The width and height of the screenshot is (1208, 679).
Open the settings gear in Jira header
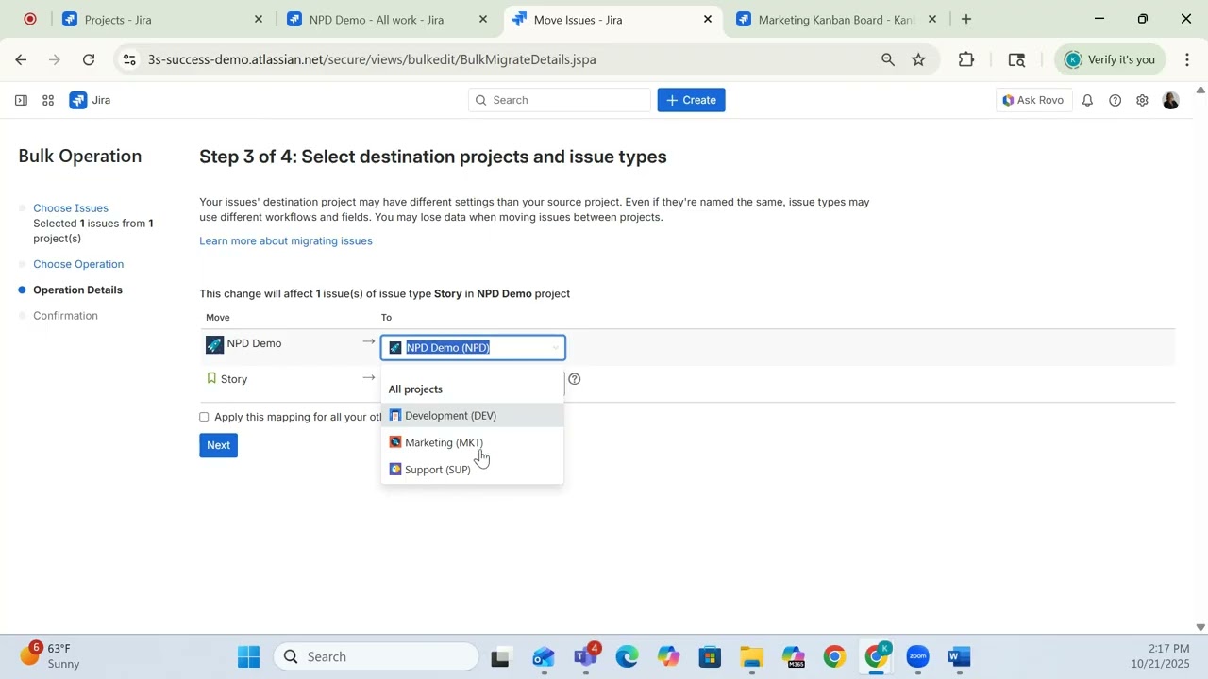pyautogui.click(x=1142, y=100)
